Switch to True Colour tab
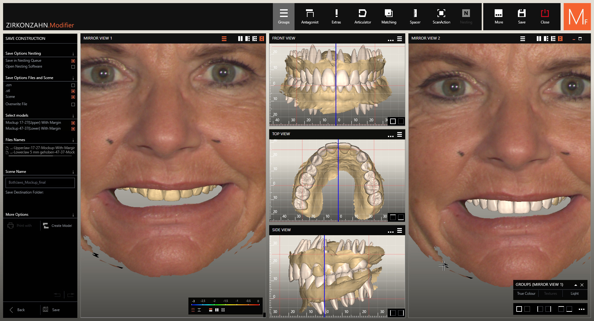The image size is (594, 321). point(526,294)
